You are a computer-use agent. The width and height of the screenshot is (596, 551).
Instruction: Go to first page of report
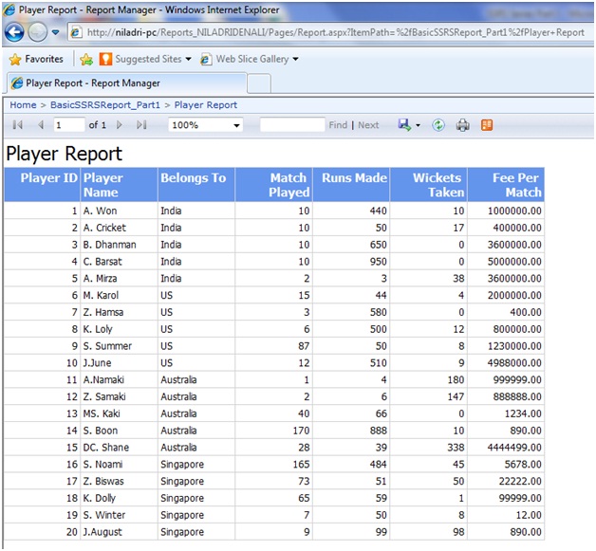tap(17, 125)
